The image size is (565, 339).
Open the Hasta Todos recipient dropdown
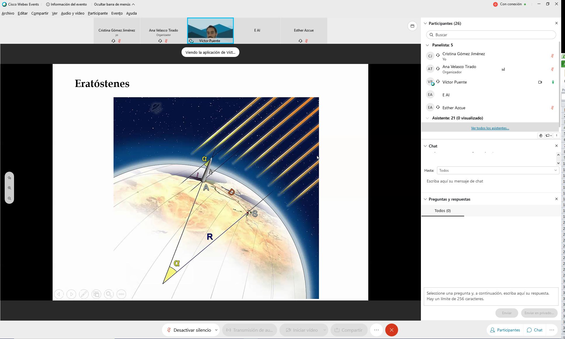pos(497,170)
